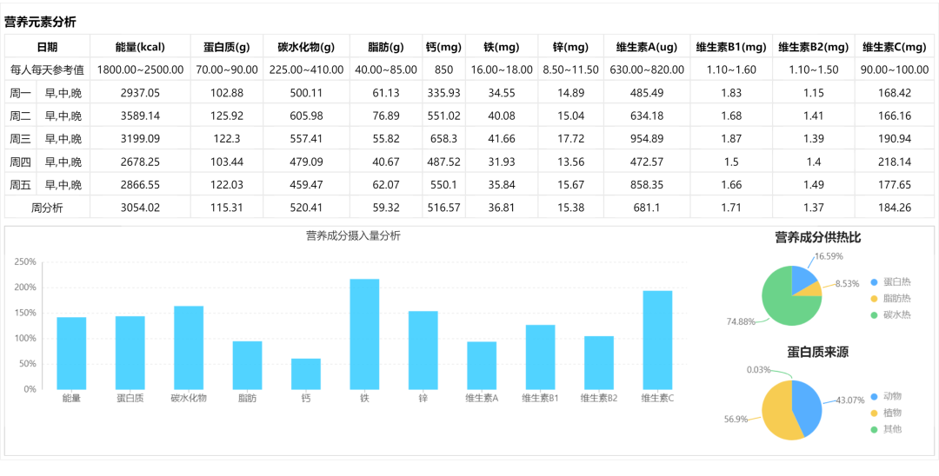Toggle the 蛋白热 legend item
939x476 pixels.
pyautogui.click(x=890, y=282)
